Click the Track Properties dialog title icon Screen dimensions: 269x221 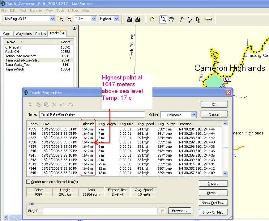pyautogui.click(x=26, y=93)
